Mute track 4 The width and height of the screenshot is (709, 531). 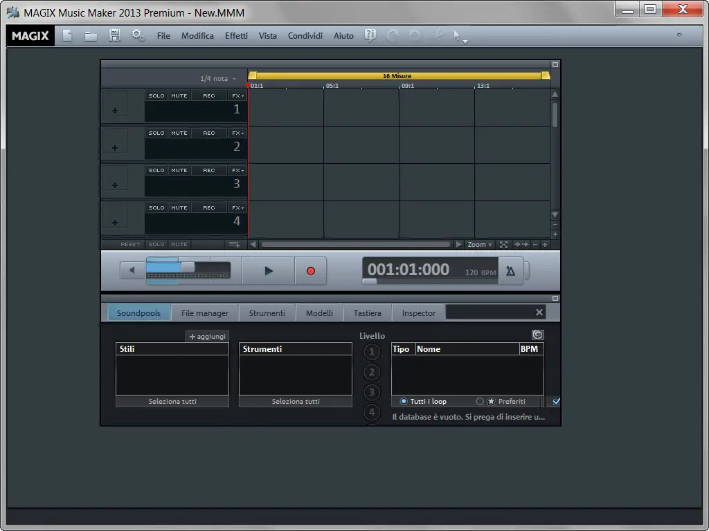coord(179,207)
